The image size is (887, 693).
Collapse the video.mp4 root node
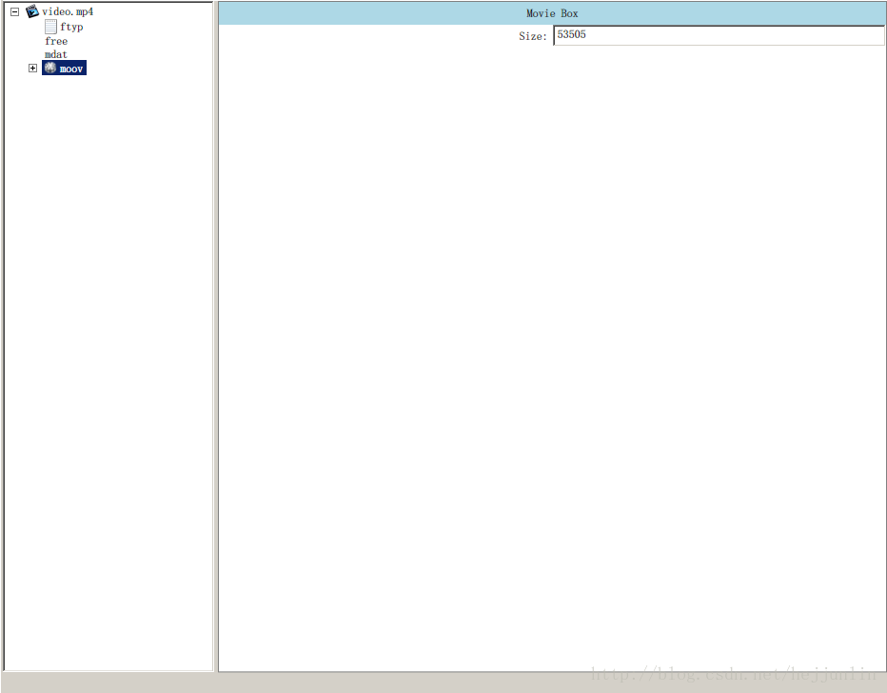[14, 11]
